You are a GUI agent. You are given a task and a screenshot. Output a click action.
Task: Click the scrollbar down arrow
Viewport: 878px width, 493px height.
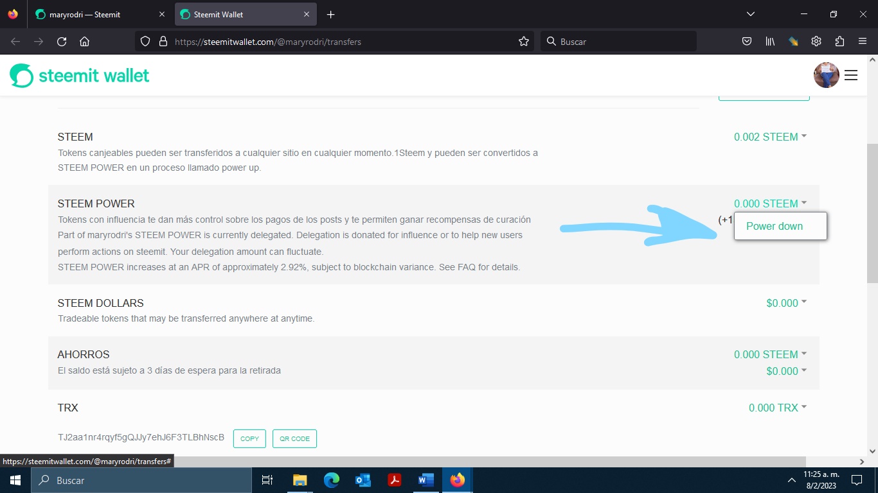872,451
